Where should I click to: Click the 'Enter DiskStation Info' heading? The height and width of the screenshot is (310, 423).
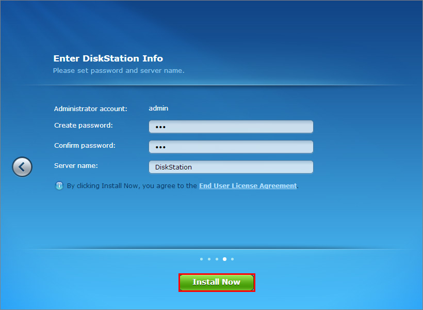click(x=108, y=58)
